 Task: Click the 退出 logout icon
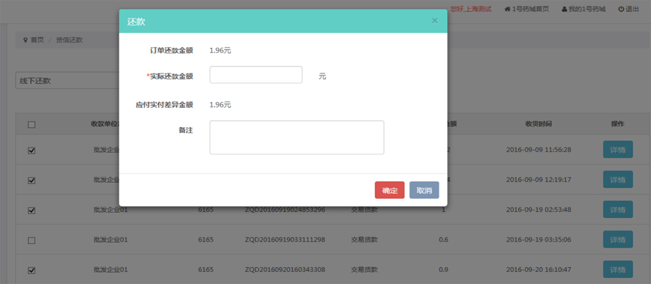[621, 9]
